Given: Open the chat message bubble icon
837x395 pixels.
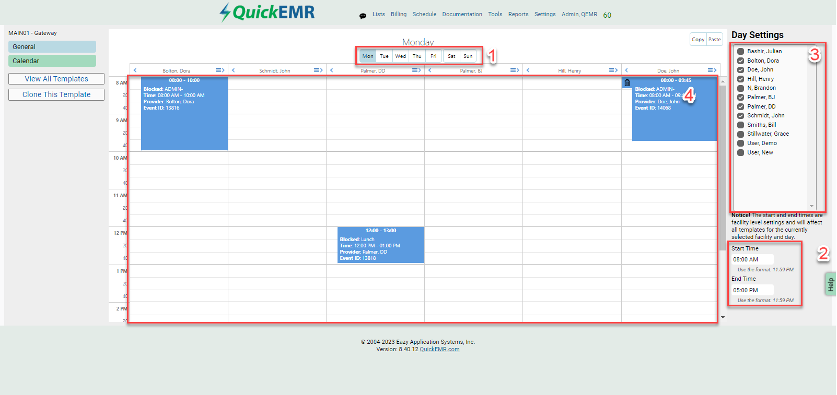Looking at the screenshot, I should click(x=363, y=16).
